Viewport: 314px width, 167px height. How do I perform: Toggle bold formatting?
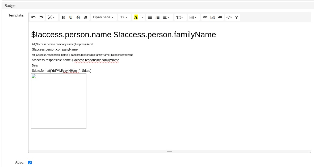pos(63,17)
